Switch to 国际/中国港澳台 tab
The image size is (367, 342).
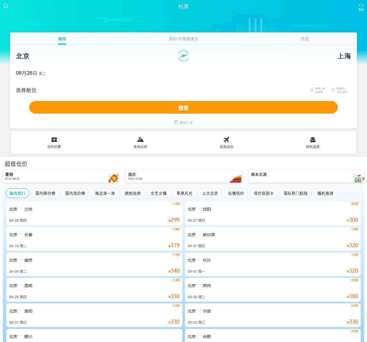(183, 39)
